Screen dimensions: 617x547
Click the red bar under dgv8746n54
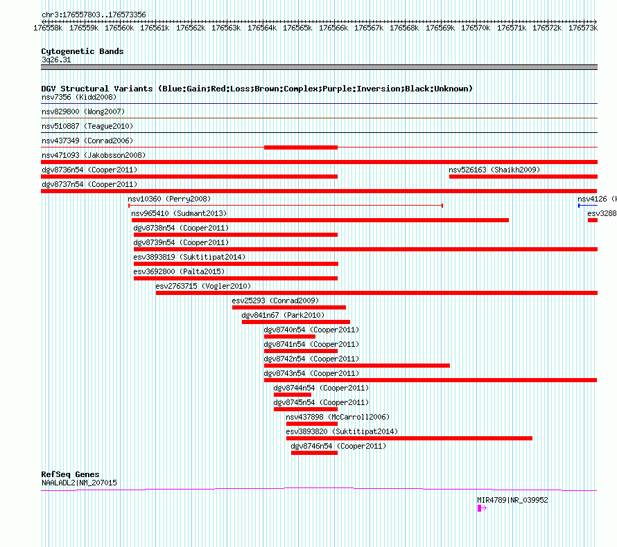[x=315, y=453]
